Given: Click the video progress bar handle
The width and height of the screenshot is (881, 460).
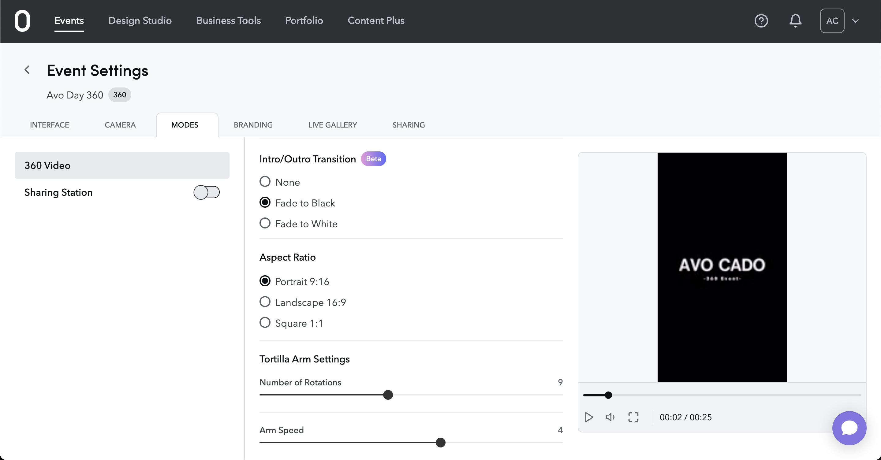Looking at the screenshot, I should 608,395.
